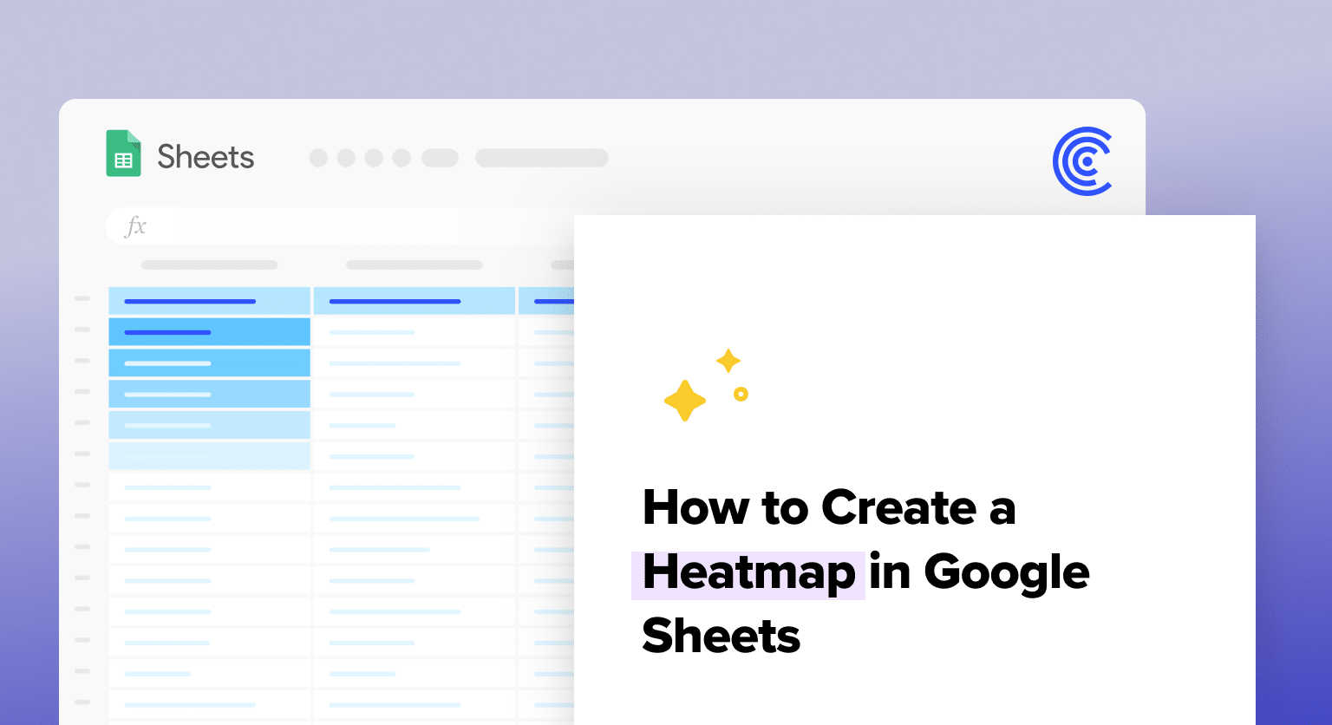Screen dimensions: 1332x725
Task: Click the "Sheets" title text
Action: 206,157
